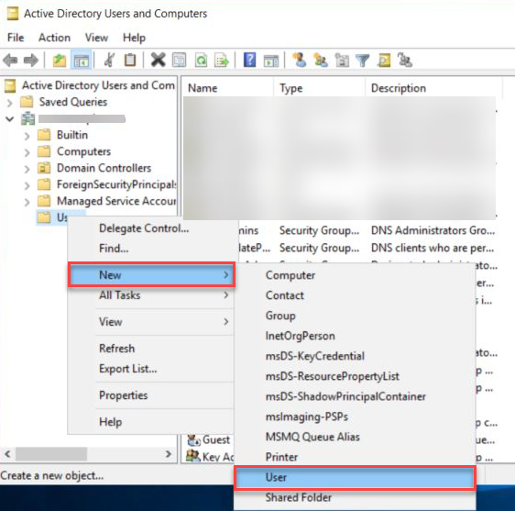This screenshot has width=515, height=511.
Task: Create a new organizational unit via toolbar
Action: click(342, 61)
